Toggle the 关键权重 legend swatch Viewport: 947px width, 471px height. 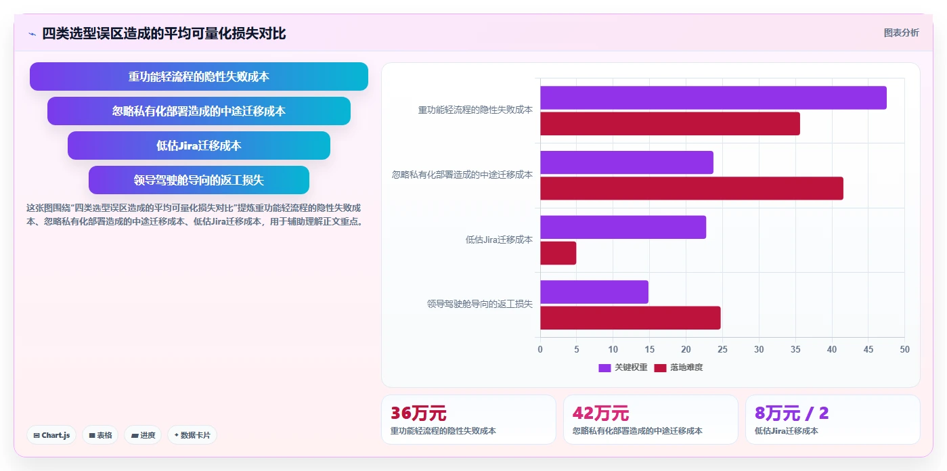pos(604,367)
